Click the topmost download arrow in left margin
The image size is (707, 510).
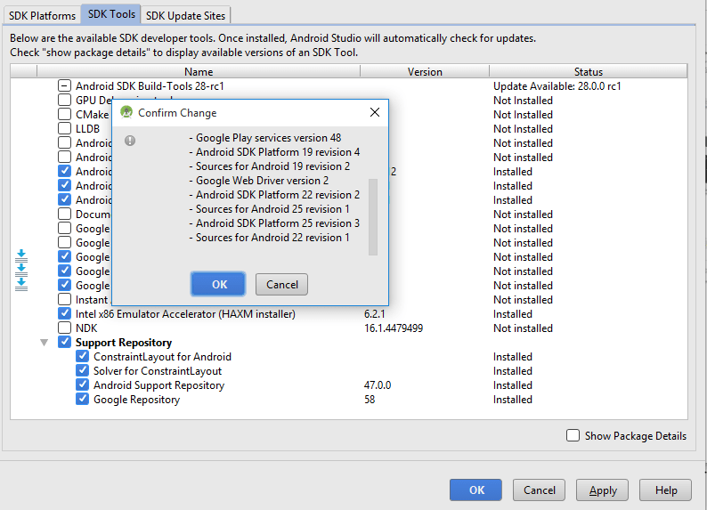[21, 255]
